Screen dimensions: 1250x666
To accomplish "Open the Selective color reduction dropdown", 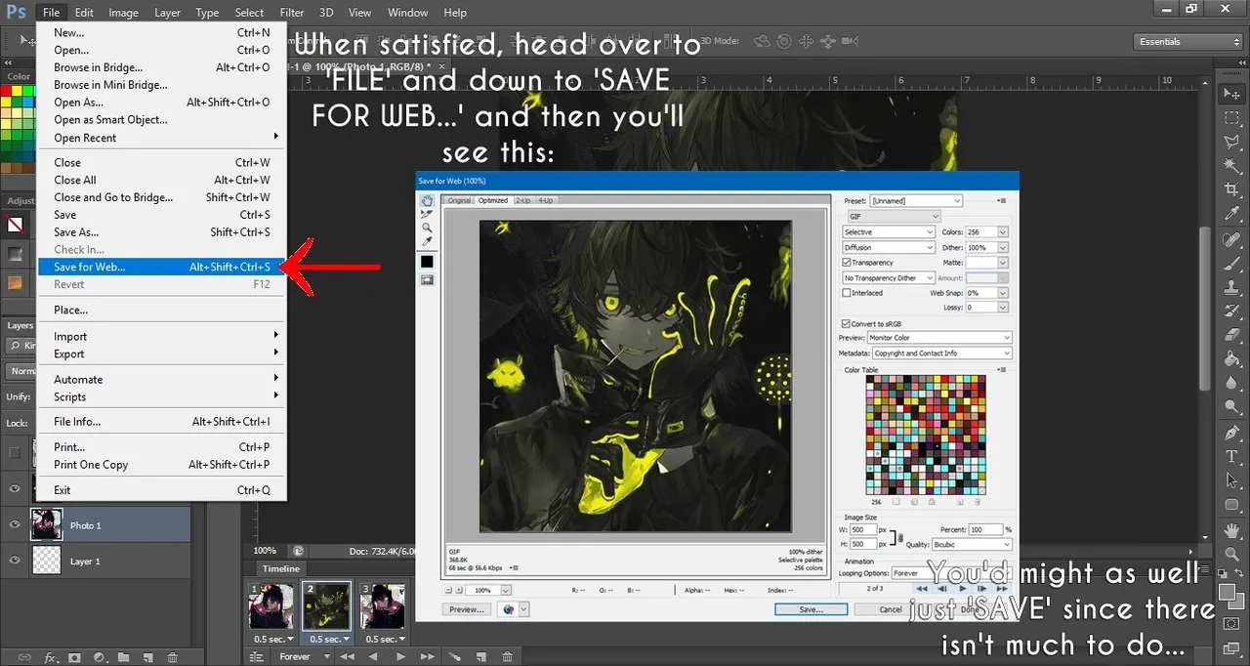I will click(889, 232).
